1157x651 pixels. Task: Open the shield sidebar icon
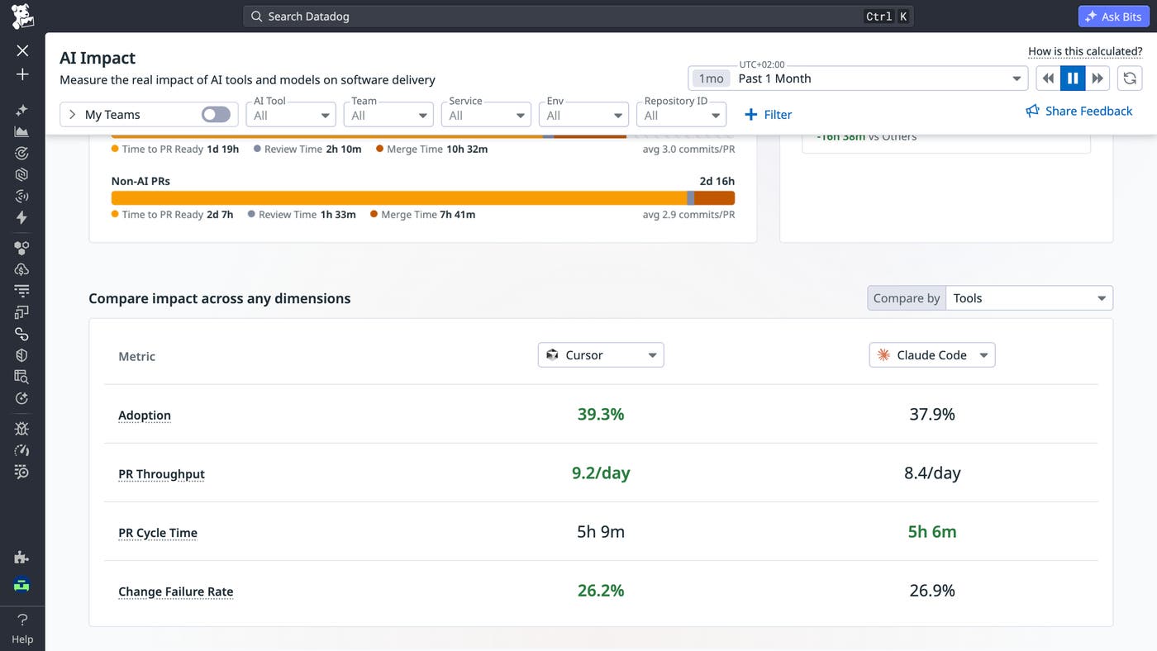coord(22,355)
